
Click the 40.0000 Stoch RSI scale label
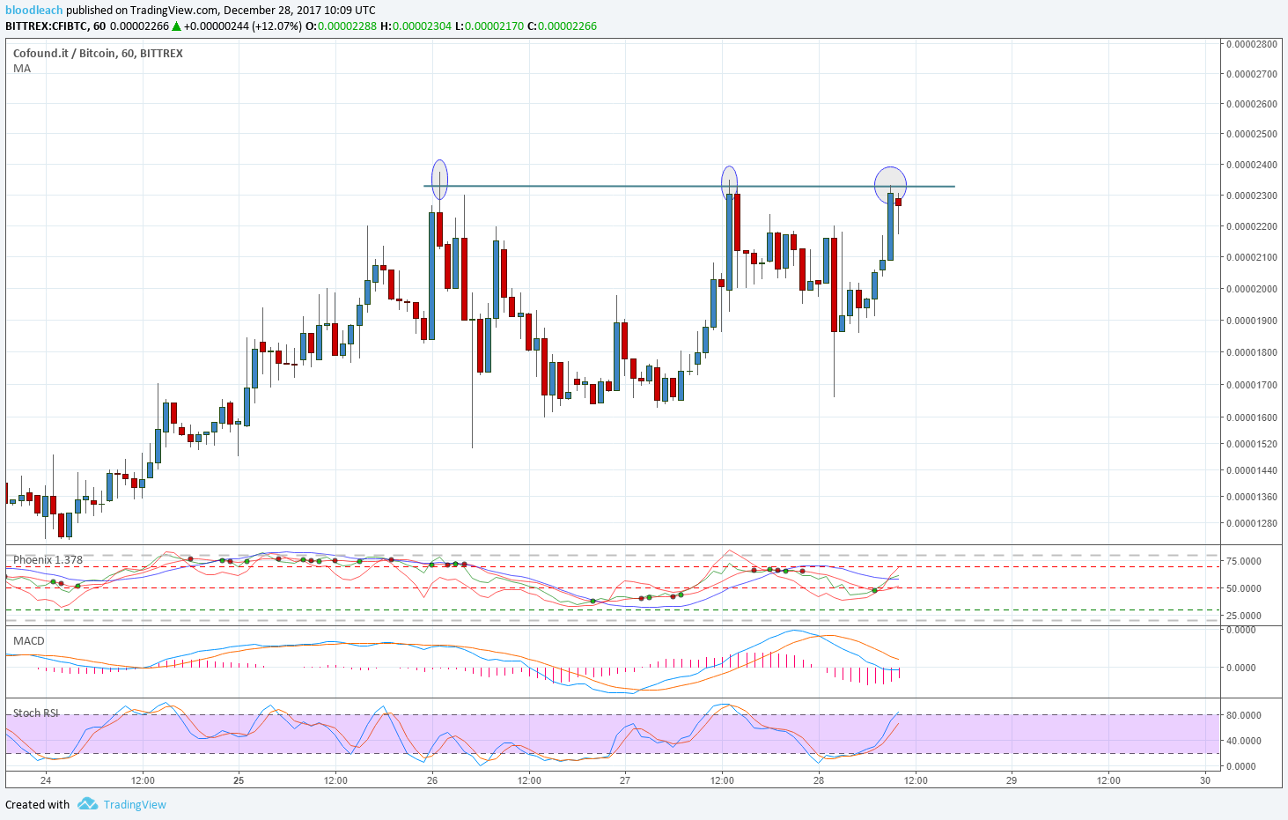[1244, 741]
